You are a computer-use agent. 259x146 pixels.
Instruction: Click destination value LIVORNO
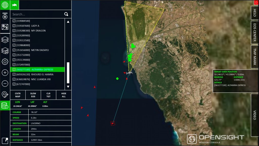[x=35, y=123]
